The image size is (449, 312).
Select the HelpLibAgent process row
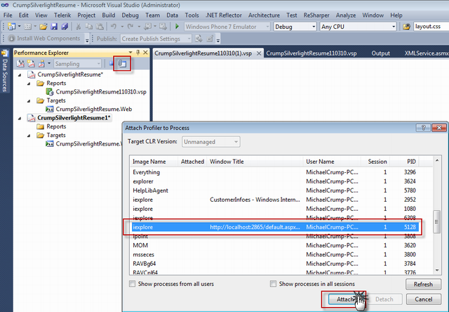tap(275, 190)
